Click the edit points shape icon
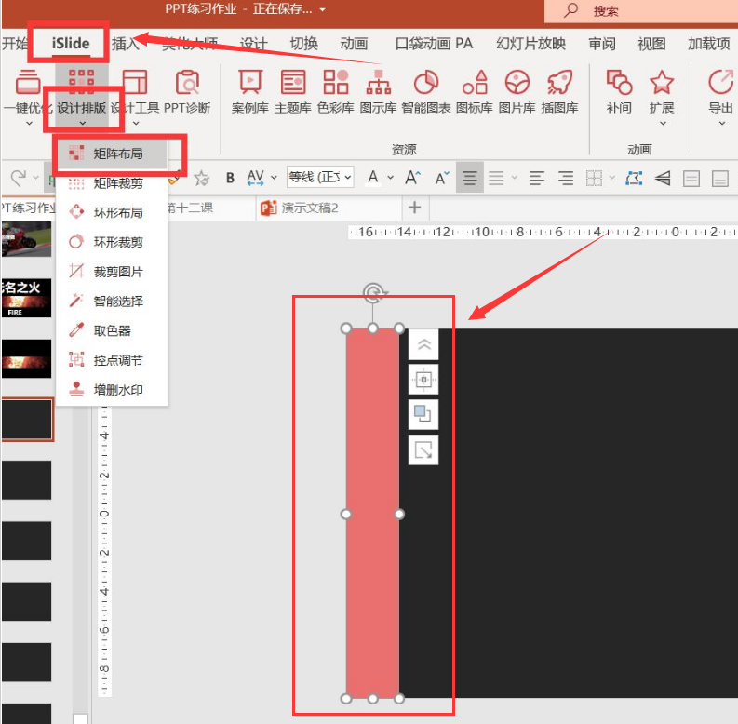Viewport: 738px width, 724px height. click(634, 178)
